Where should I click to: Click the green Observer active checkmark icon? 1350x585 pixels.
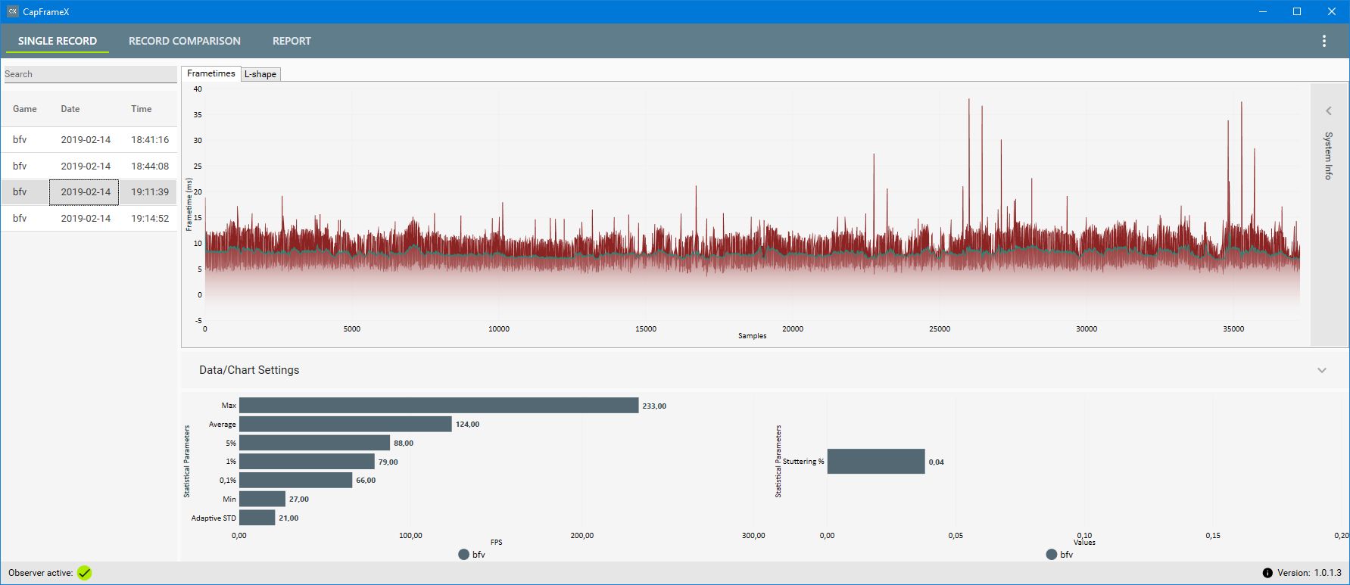[x=84, y=573]
